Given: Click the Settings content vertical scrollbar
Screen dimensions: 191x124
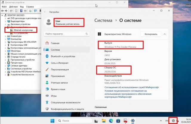Looking at the screenshot, I should (x=172, y=75).
